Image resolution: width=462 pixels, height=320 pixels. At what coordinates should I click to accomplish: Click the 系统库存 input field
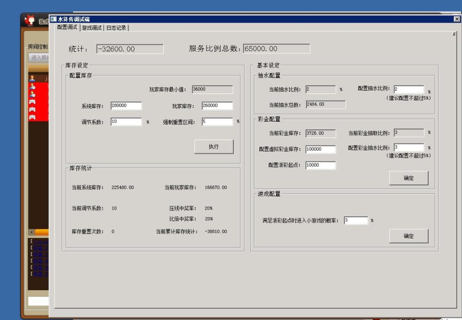[x=126, y=106]
